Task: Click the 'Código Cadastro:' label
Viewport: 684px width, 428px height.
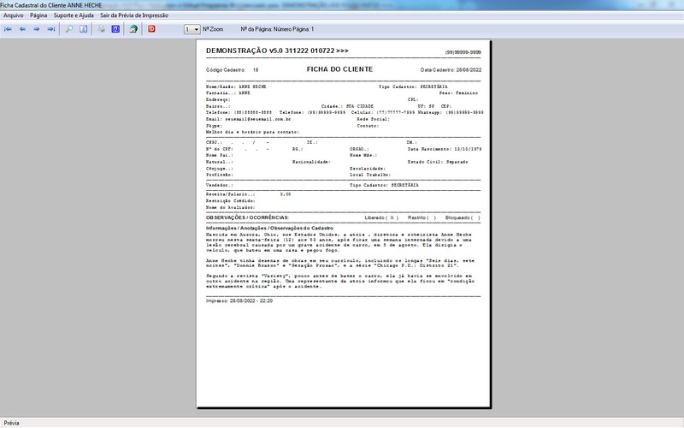Action: point(226,70)
